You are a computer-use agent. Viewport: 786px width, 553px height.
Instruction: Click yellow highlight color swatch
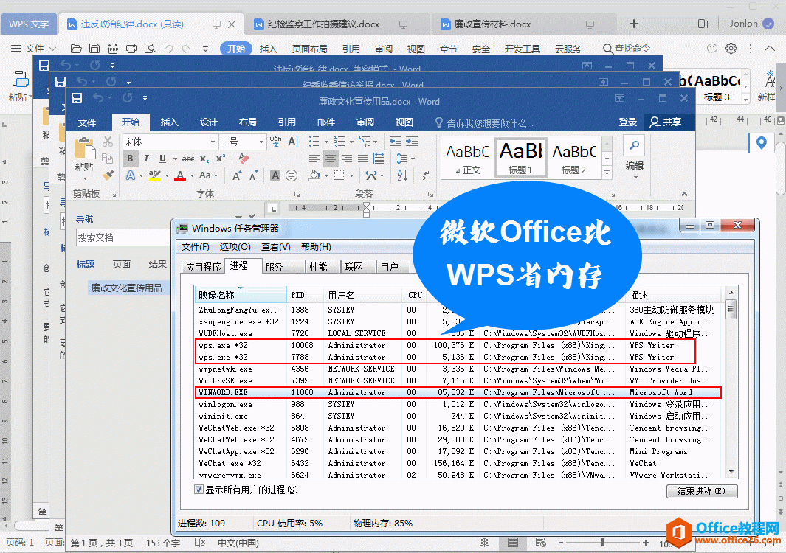pyautogui.click(x=155, y=175)
